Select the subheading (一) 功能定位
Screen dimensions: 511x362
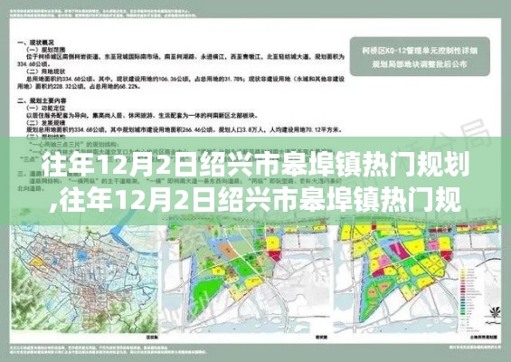coord(45,108)
